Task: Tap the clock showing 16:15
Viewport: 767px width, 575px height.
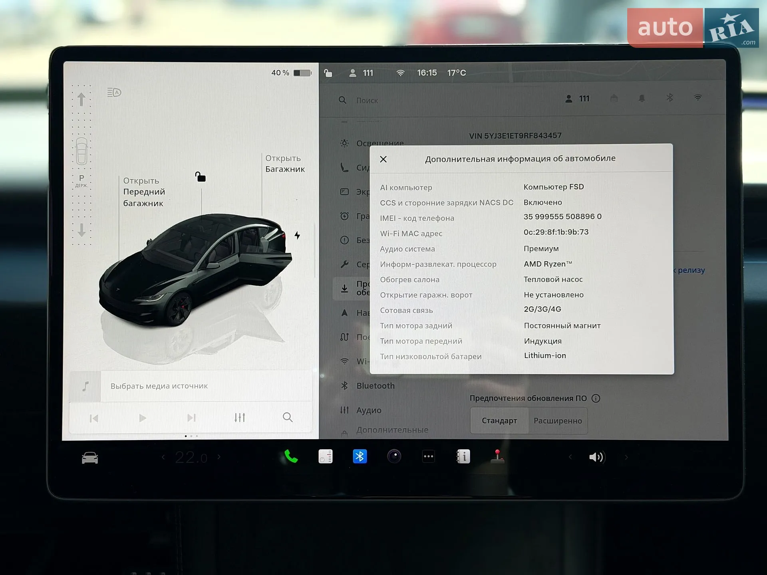Action: [427, 73]
